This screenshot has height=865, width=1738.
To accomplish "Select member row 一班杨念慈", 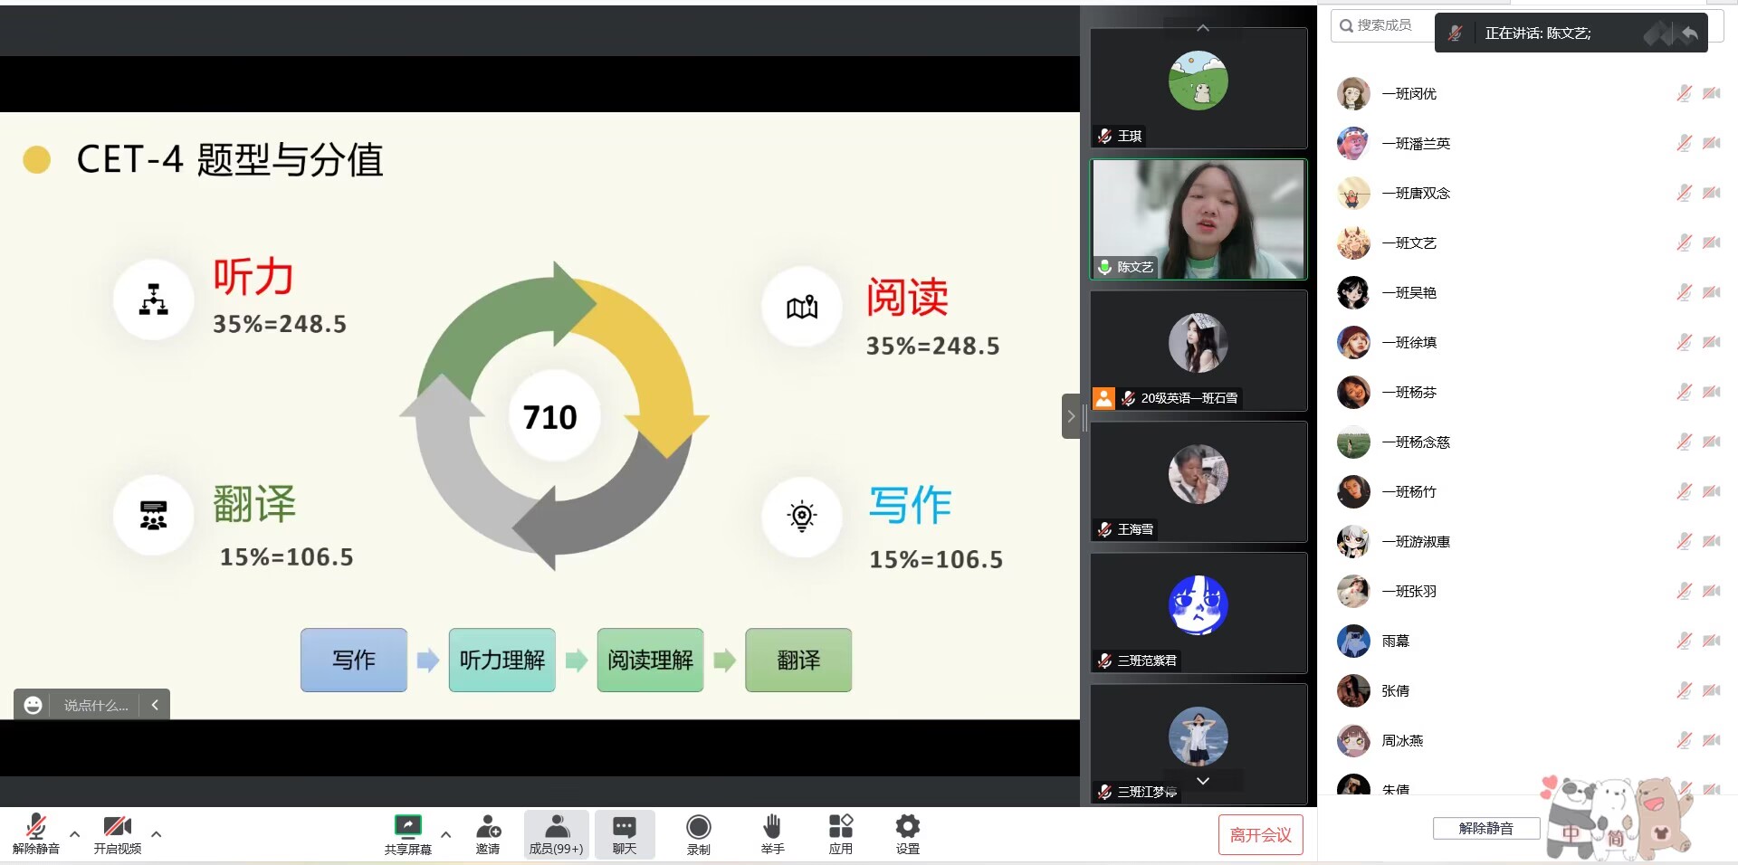I will tap(1528, 442).
